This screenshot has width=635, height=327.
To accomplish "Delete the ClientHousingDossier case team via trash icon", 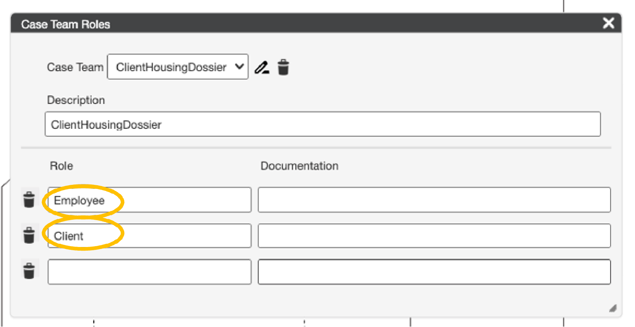I will [283, 67].
